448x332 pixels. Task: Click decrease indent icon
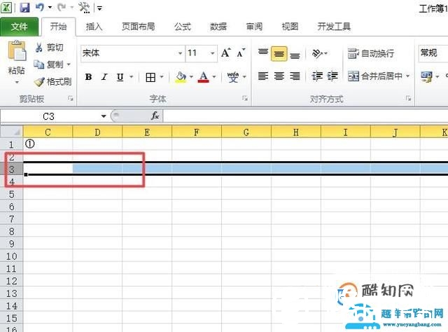click(x=317, y=76)
